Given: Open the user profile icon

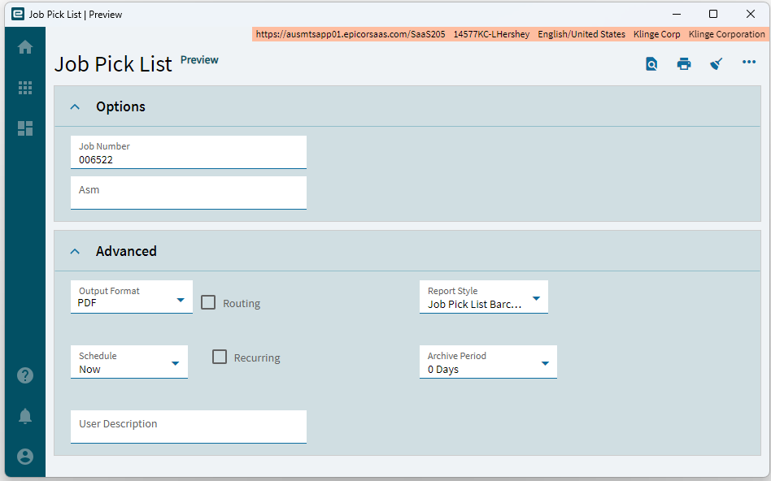Looking at the screenshot, I should (25, 457).
